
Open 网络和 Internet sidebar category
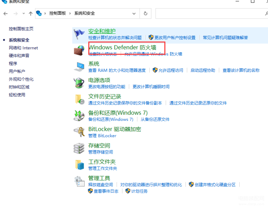[x=23, y=48]
